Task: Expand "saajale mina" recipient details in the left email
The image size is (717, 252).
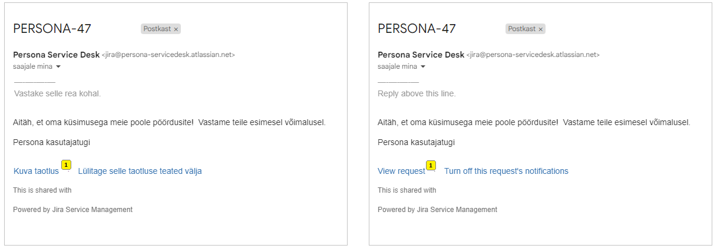Action: [x=58, y=67]
